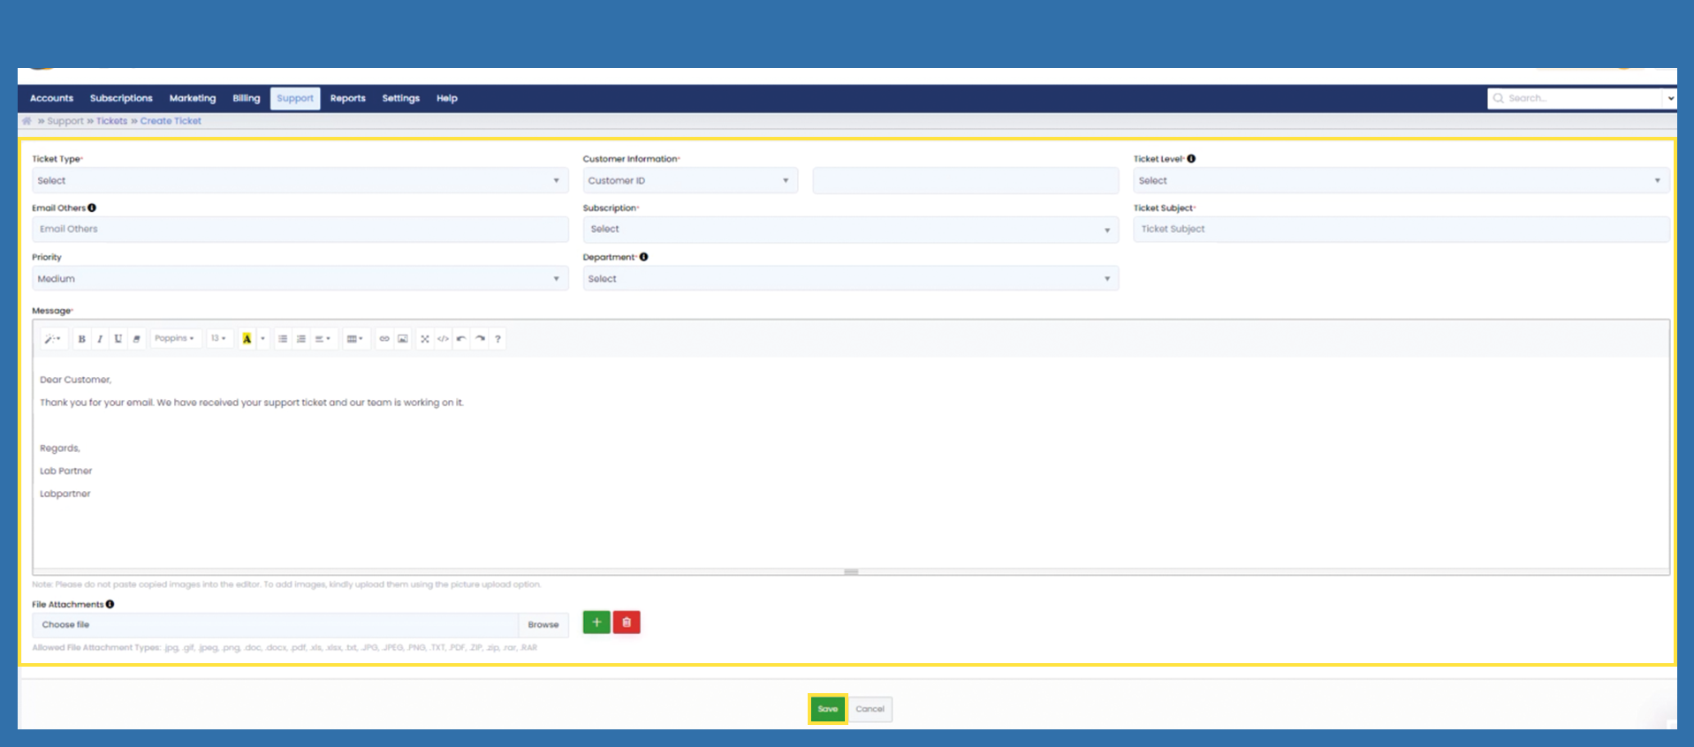Expand the Priority dropdown showing Medium
Screen dimensions: 1694x747
[x=300, y=279]
